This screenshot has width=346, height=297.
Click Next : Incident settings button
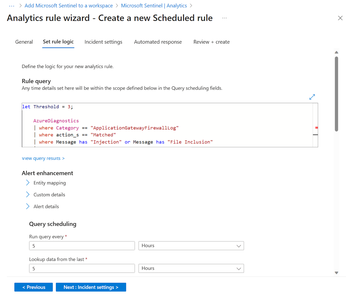point(91,287)
